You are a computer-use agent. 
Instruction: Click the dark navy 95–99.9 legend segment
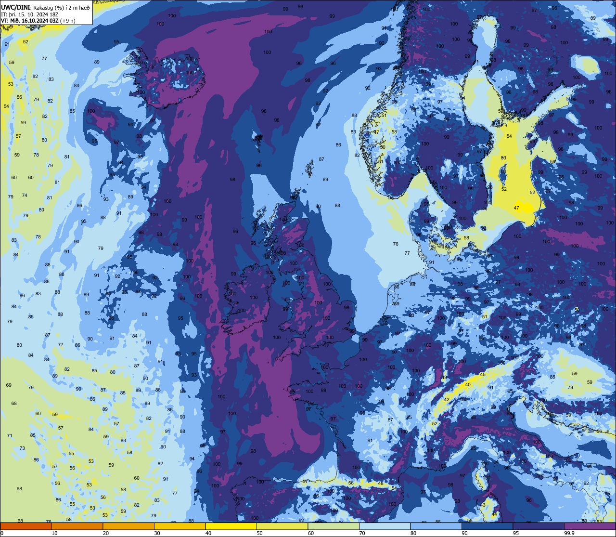(539, 526)
